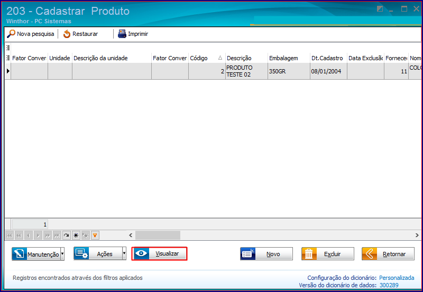Screen dimensions: 423x292
Task: Start a new search with Nova pesquisa
Action: tap(31, 34)
